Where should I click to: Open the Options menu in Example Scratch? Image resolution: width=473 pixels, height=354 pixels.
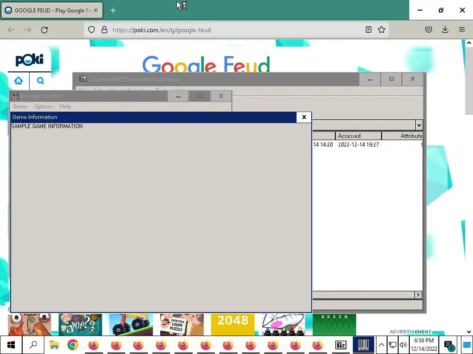pyautogui.click(x=43, y=106)
